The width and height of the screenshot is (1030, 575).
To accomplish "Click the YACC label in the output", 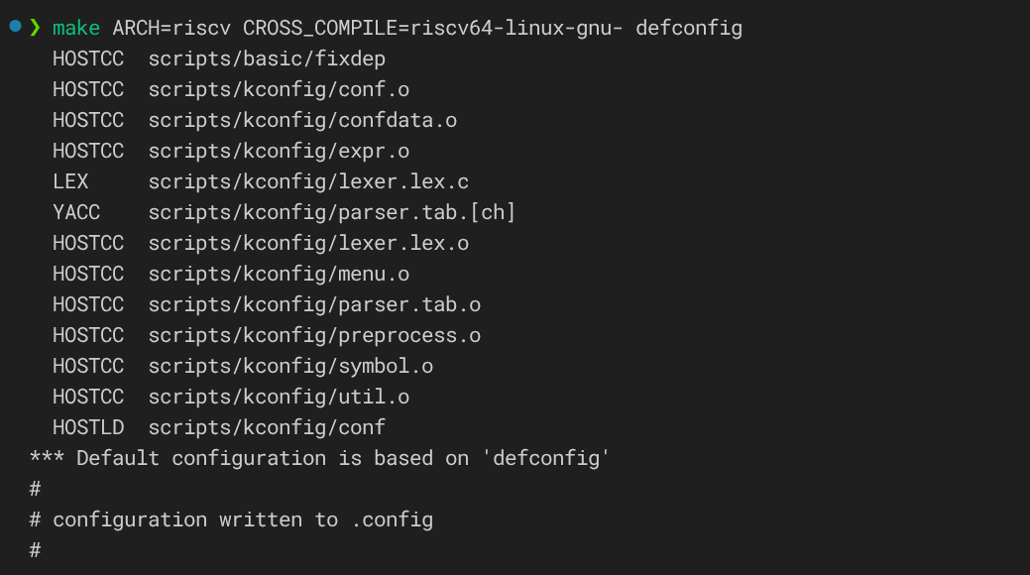I will (76, 212).
